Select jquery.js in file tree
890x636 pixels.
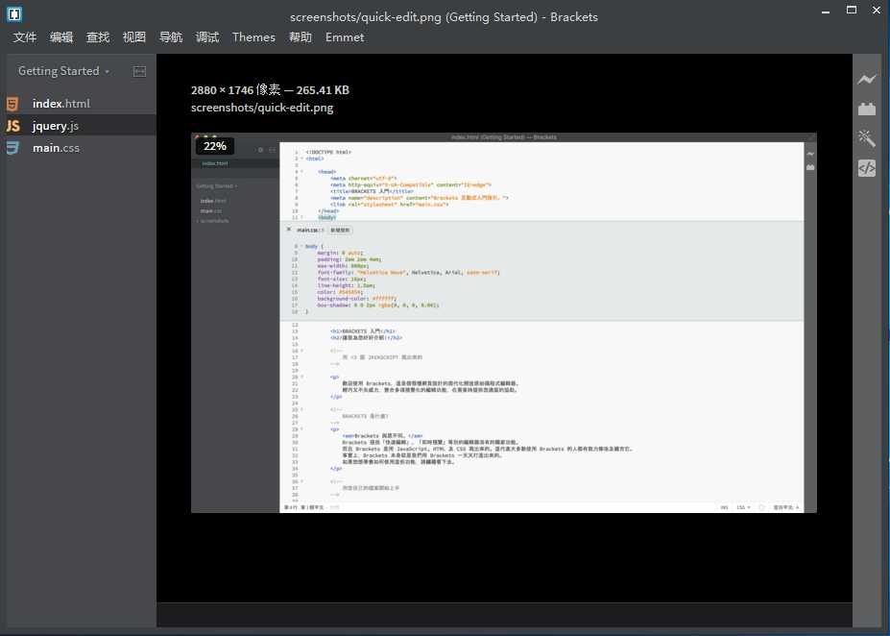click(x=79, y=126)
